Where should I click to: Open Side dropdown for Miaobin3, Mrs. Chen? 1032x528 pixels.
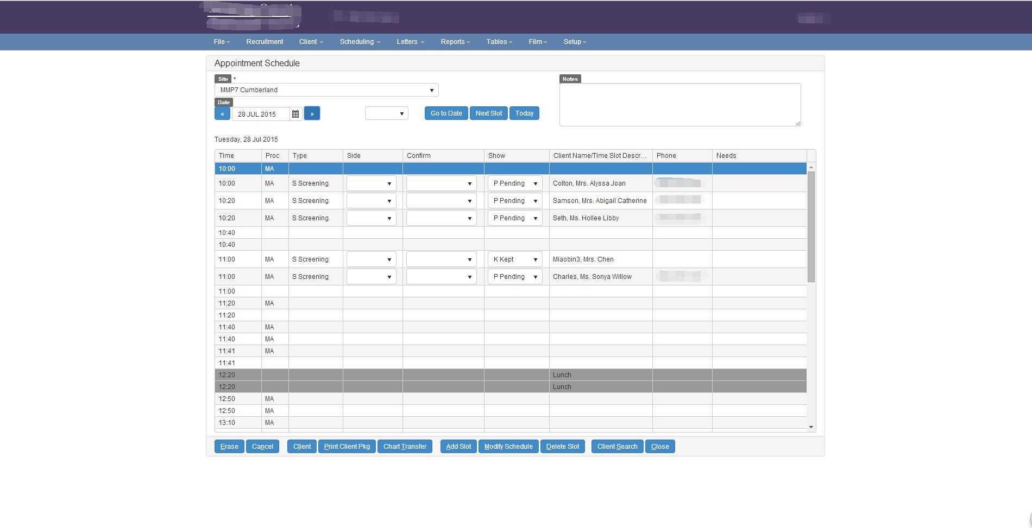point(372,259)
